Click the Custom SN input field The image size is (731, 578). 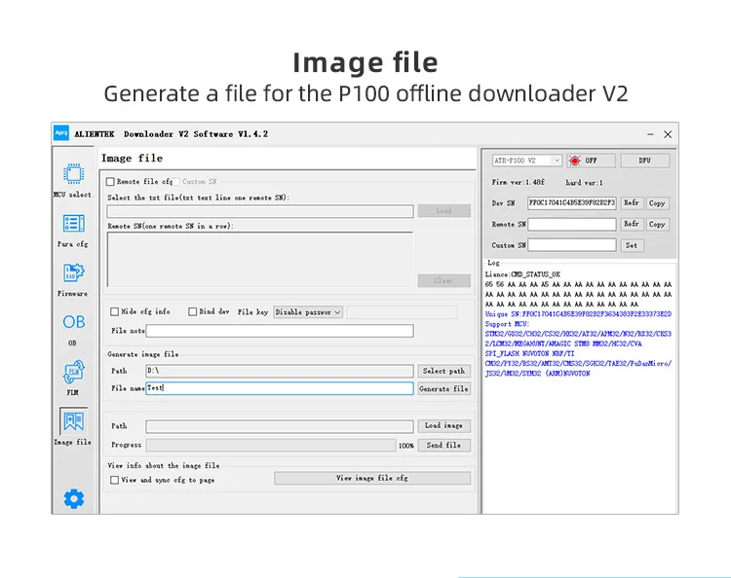572,245
